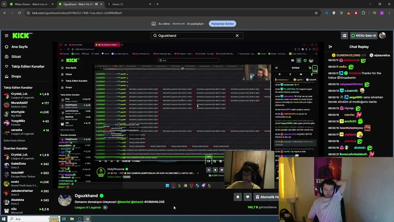Viewport: 394px width, 222px height.
Task: Open the Chrome three-dot menu
Action: coord(389,13)
